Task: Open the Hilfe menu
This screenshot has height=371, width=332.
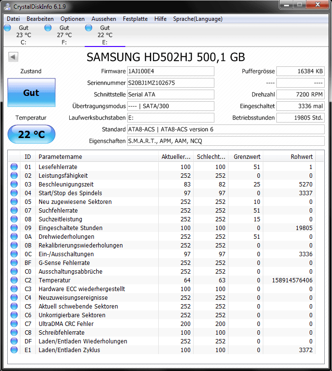Action: click(160, 19)
